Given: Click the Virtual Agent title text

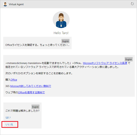Looking at the screenshot, I should coord(16,4).
